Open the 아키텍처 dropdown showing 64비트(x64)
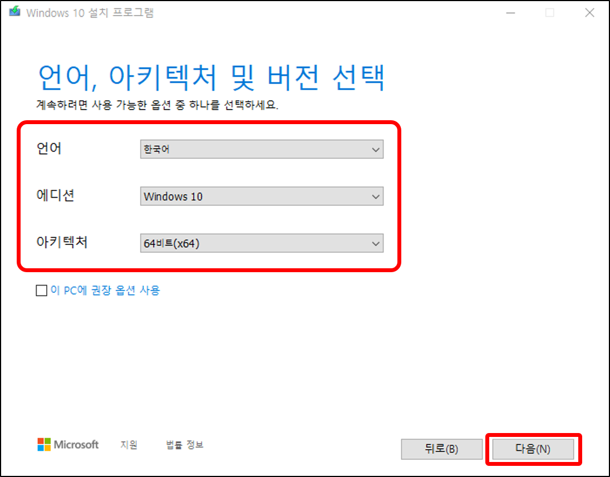Screen dimensions: 610x477 [x=262, y=243]
